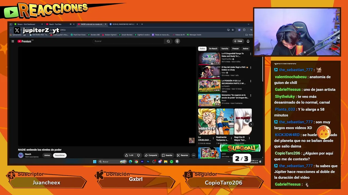Click the Suscribirse button
Viewport: 348px width, 195px height.
point(60,155)
